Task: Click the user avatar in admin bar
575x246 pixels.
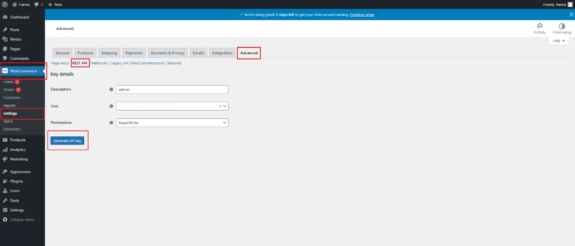Action: point(570,5)
